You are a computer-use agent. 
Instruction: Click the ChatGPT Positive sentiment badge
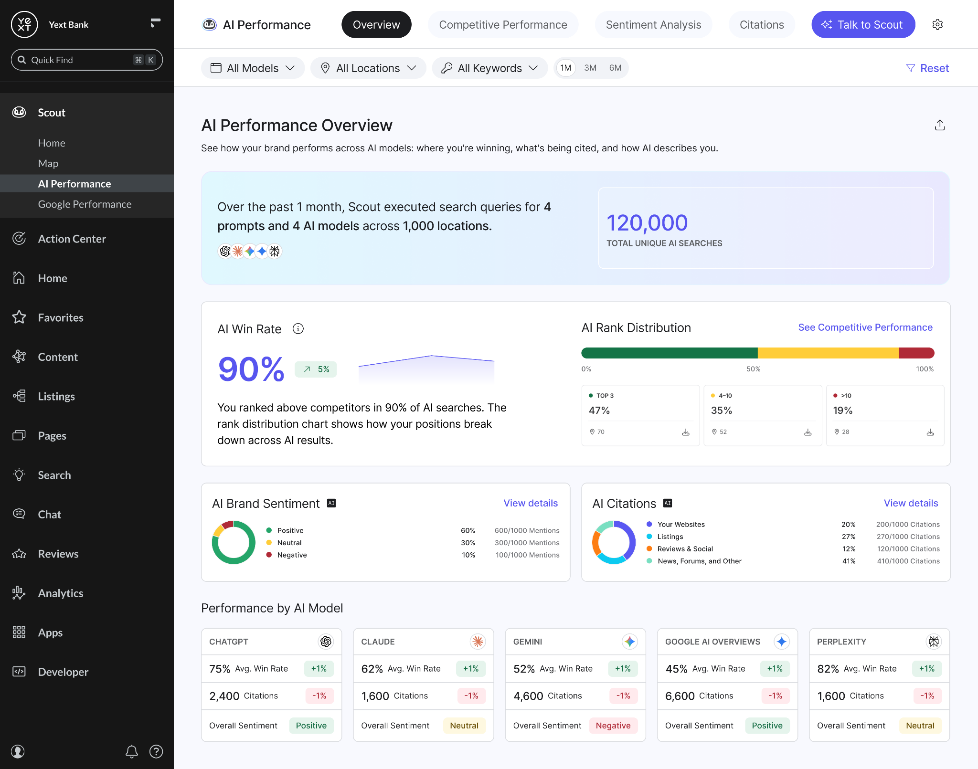pyautogui.click(x=311, y=726)
